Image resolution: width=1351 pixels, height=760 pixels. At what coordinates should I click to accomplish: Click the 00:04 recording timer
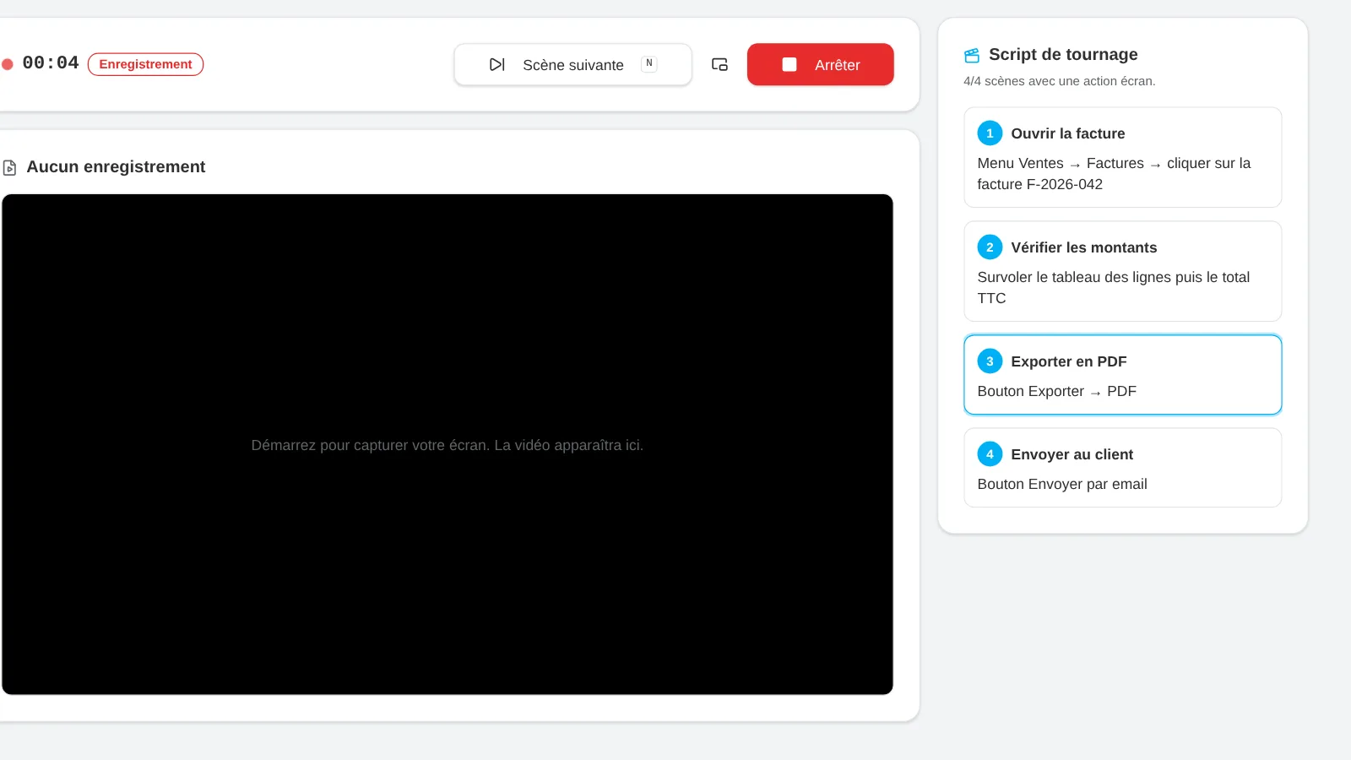click(x=51, y=63)
